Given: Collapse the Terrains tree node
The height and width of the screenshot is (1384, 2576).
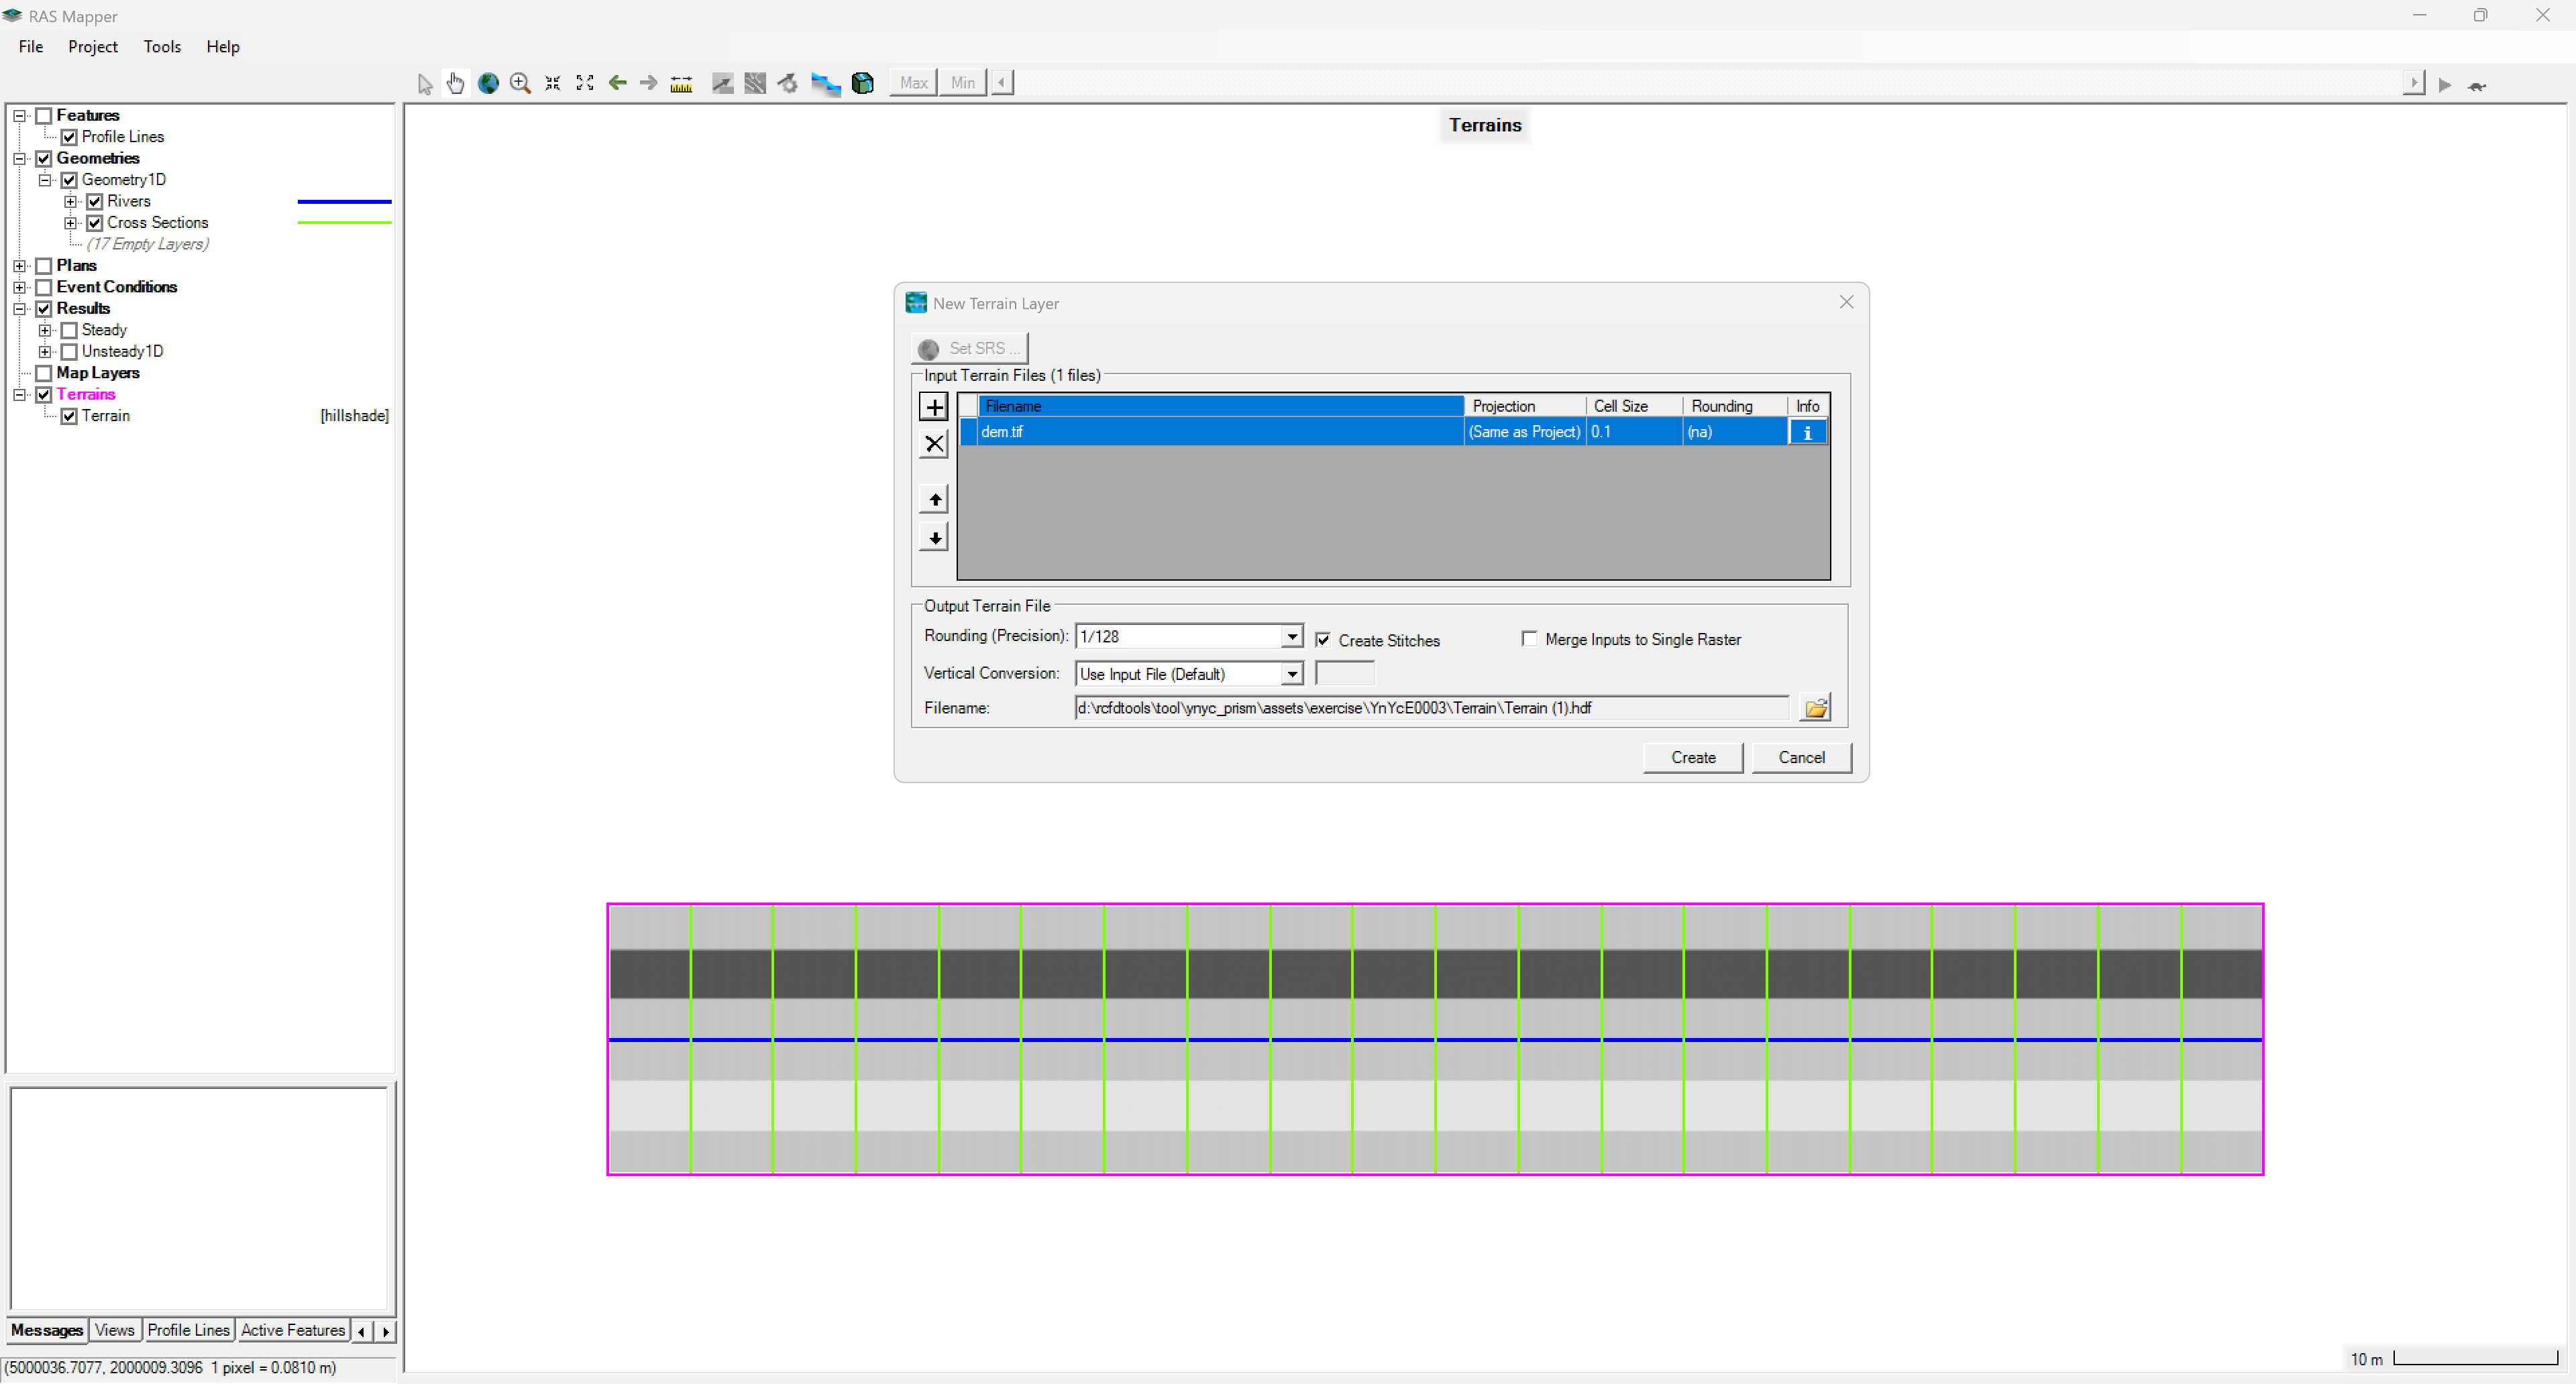Looking at the screenshot, I should point(19,395).
